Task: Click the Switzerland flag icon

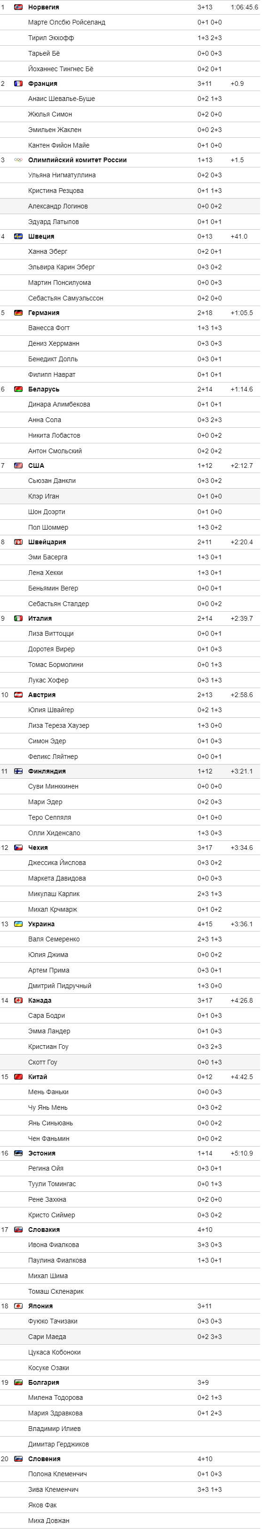Action: [x=18, y=542]
